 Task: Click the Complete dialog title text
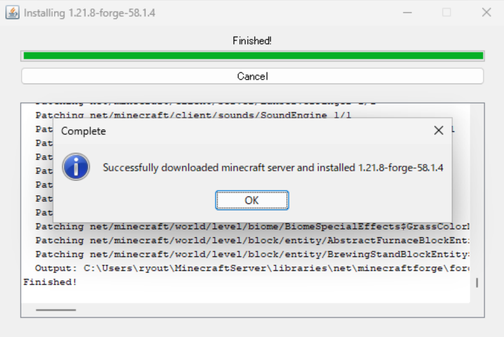tap(84, 131)
